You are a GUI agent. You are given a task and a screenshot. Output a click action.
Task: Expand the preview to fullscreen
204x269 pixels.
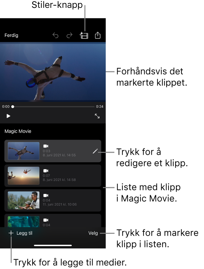coord(97,116)
